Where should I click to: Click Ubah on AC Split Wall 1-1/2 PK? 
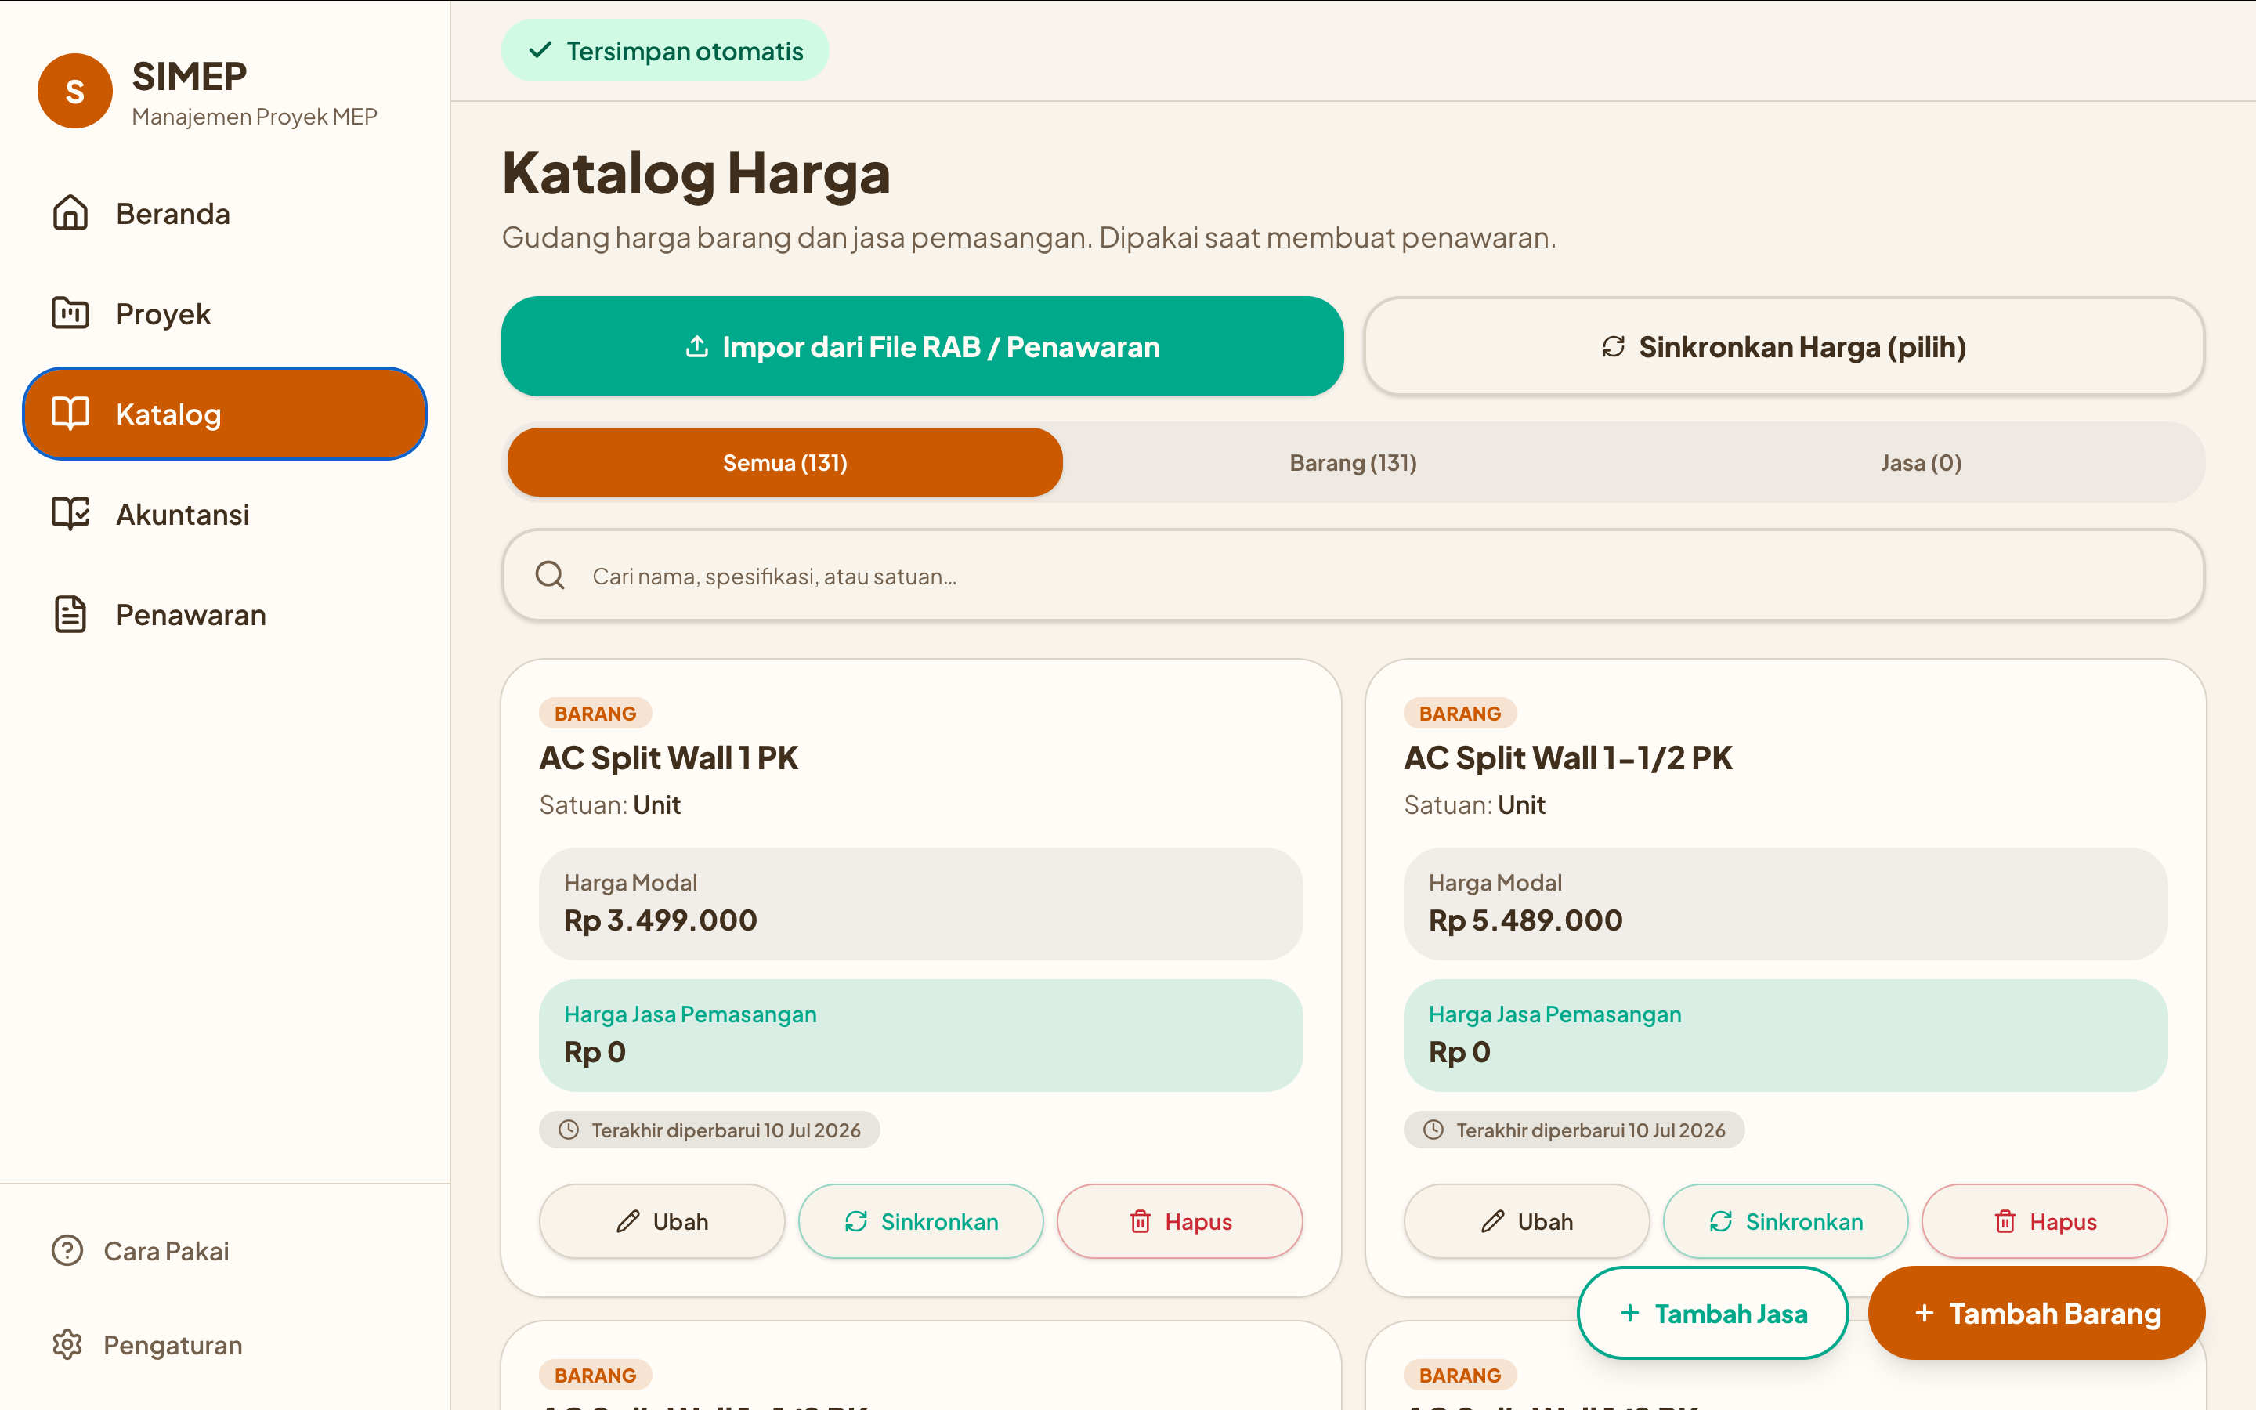coord(1526,1222)
